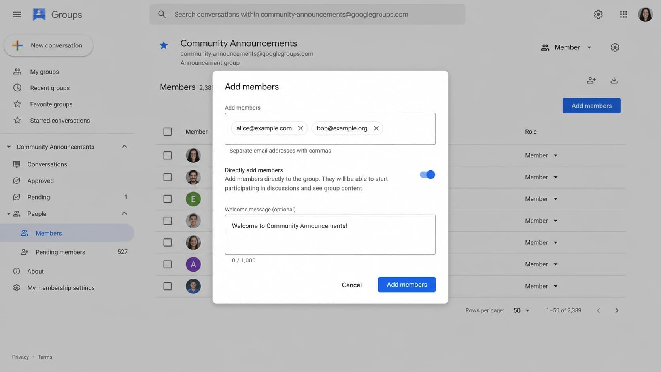Image resolution: width=661 pixels, height=372 pixels.
Task: Click the purple A member avatar
Action: coord(193,264)
